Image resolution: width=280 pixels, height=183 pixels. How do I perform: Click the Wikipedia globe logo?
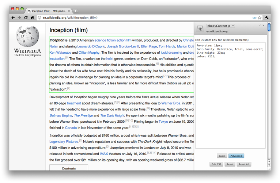pos(27,37)
